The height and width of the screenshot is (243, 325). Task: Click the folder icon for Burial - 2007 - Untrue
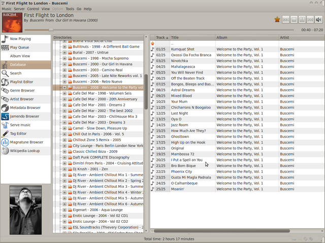tap(70, 53)
